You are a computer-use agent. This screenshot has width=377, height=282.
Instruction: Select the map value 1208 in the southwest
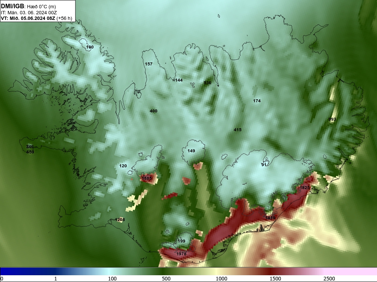tap(120, 220)
